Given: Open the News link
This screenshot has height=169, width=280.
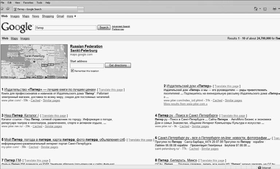Looking at the screenshot, I should [36, 16].
